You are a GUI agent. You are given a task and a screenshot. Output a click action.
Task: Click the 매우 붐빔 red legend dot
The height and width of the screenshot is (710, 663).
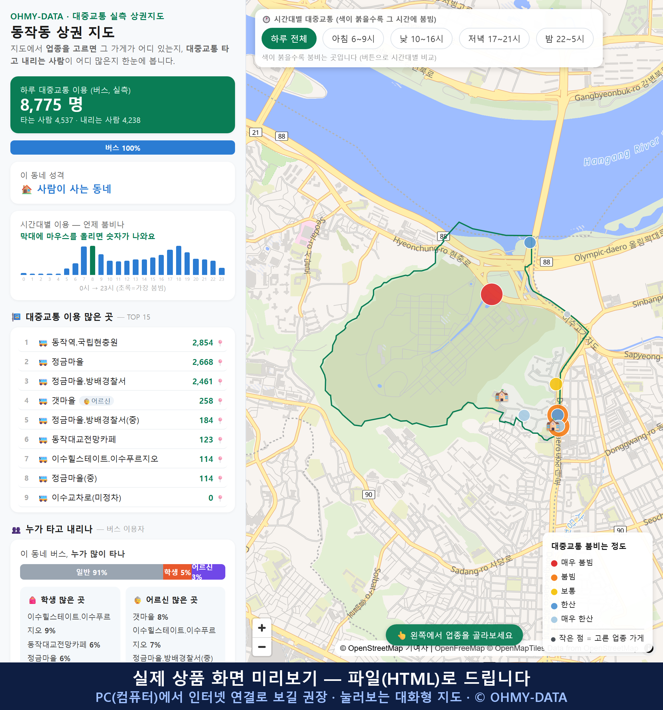click(554, 563)
